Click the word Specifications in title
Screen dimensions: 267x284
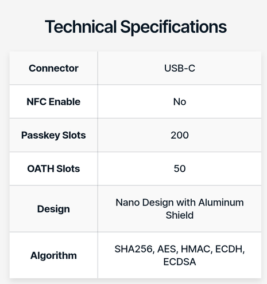coord(173,27)
